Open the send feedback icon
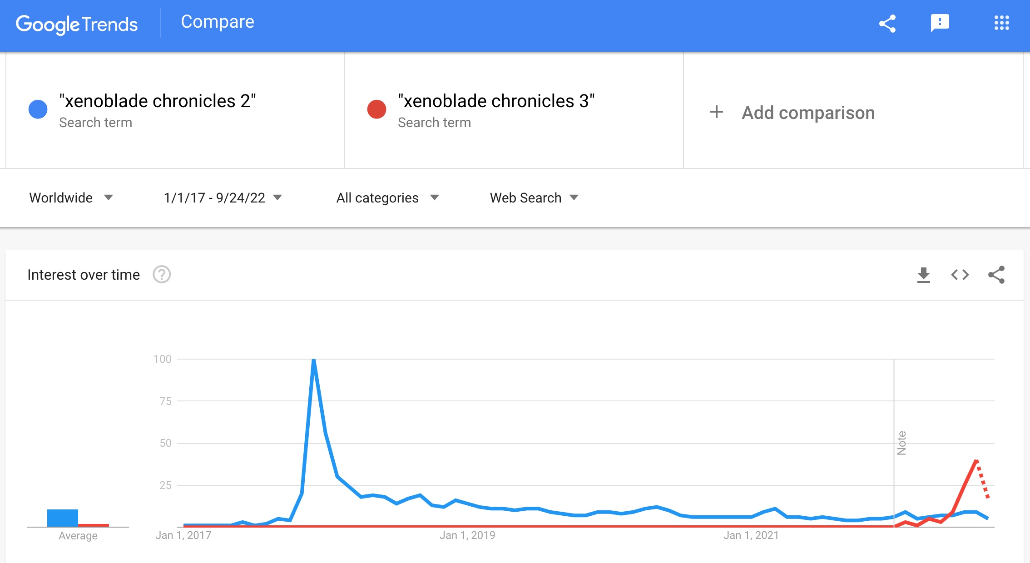1030x563 pixels. click(940, 23)
